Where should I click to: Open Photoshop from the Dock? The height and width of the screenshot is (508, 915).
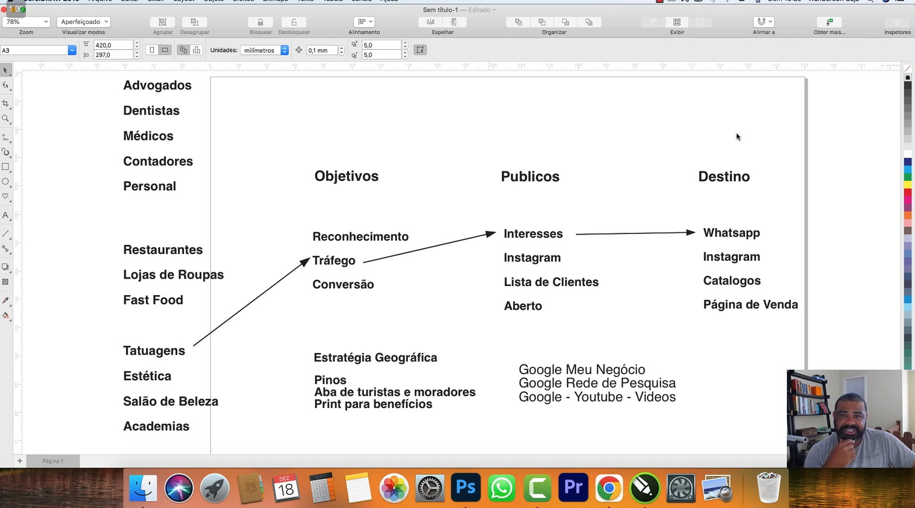tap(466, 488)
